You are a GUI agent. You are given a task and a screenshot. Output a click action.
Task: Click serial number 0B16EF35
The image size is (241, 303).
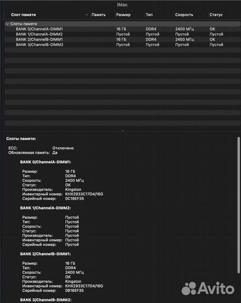point(75,291)
